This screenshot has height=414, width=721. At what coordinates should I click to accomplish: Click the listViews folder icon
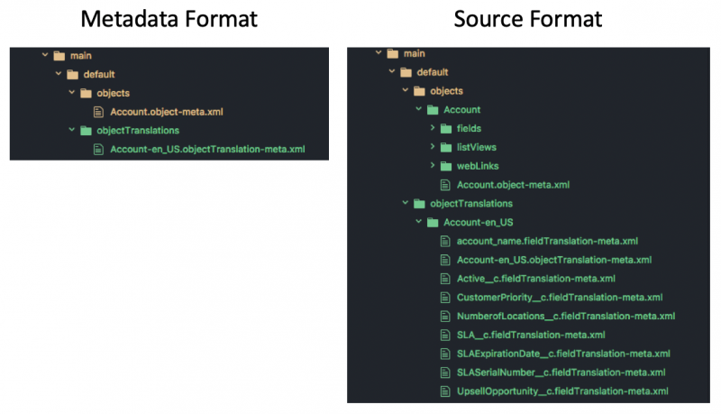tap(445, 147)
